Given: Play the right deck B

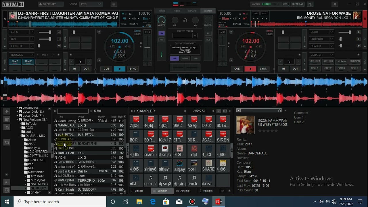Looking at the screenshot, I should pyautogui.click(x=250, y=69).
